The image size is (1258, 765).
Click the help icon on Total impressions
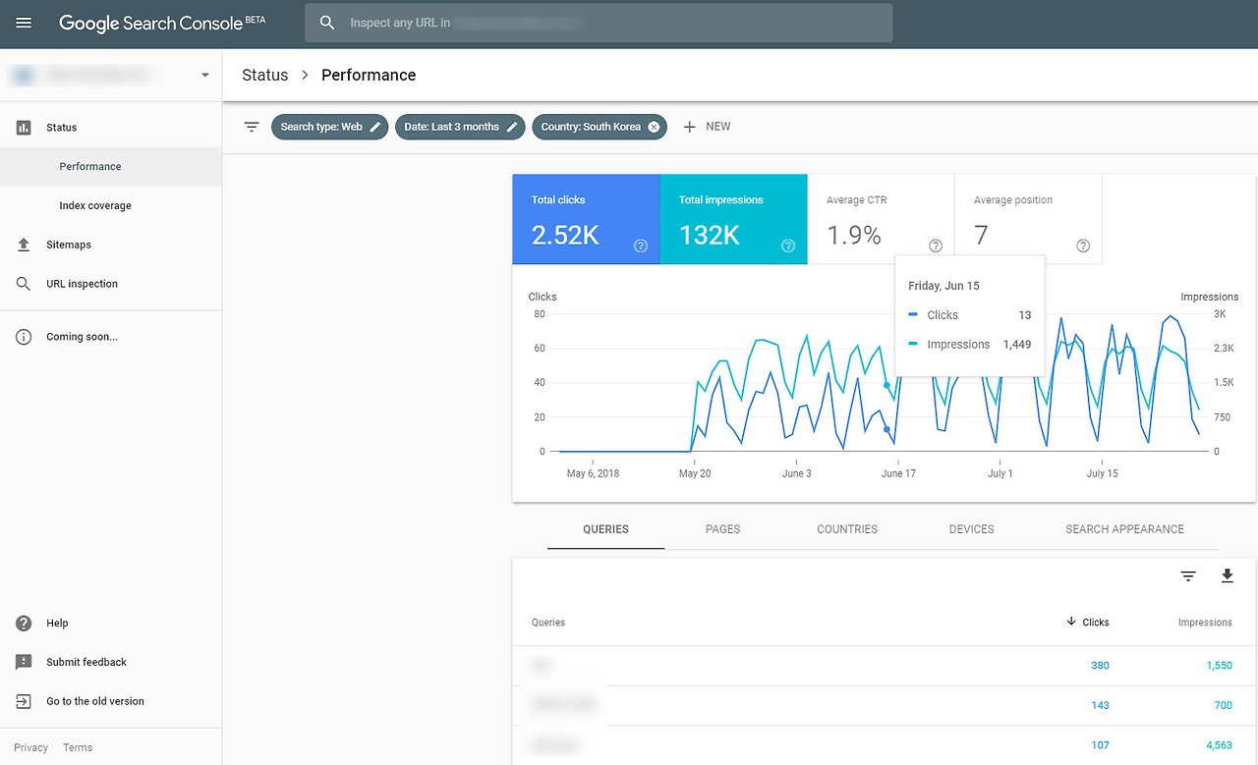pyautogui.click(x=788, y=246)
